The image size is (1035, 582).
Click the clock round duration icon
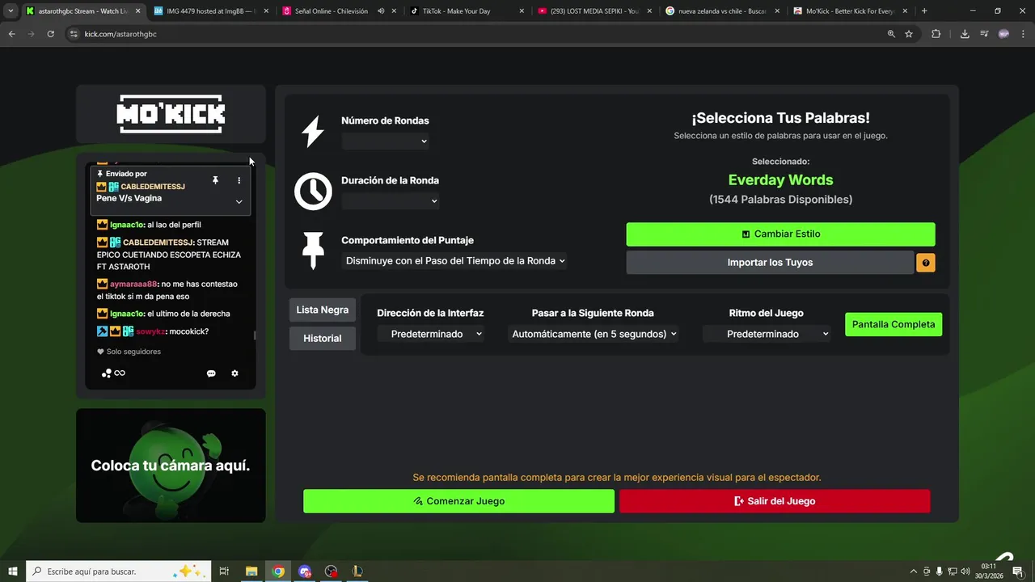point(313,192)
